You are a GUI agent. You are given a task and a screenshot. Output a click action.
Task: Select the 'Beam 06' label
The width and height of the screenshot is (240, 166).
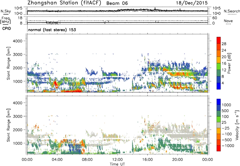(x=117, y=3)
